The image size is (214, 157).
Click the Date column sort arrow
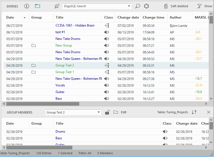point(25,17)
